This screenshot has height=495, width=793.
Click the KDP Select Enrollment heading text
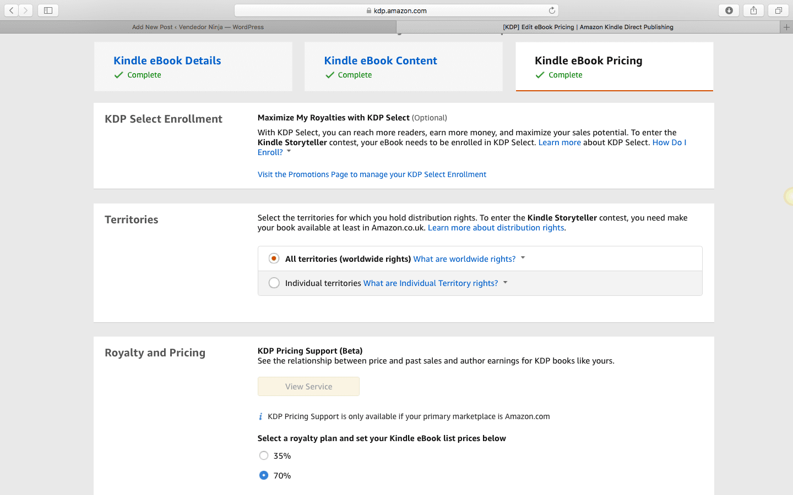tap(164, 119)
